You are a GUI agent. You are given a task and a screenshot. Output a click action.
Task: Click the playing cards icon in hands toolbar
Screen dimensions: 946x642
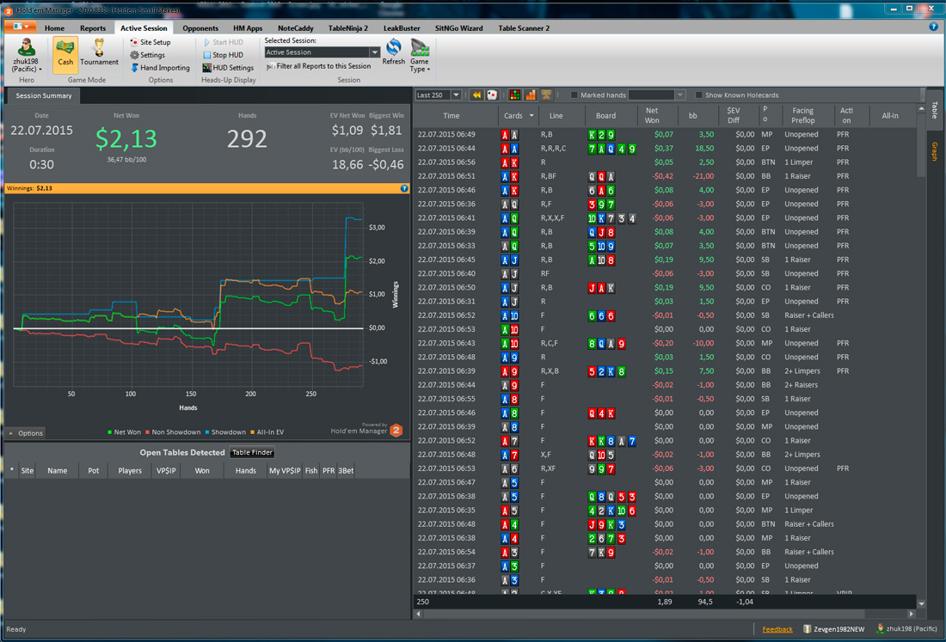(x=492, y=95)
